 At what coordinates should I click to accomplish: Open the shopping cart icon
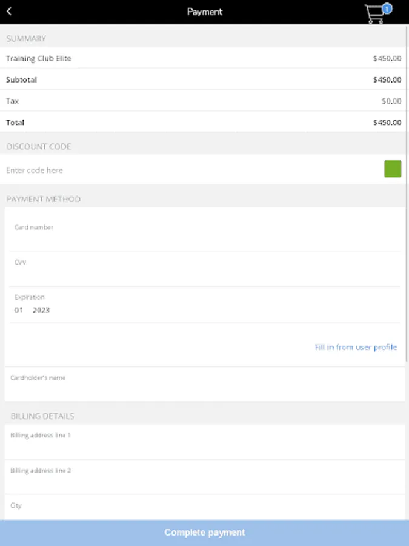click(x=375, y=15)
